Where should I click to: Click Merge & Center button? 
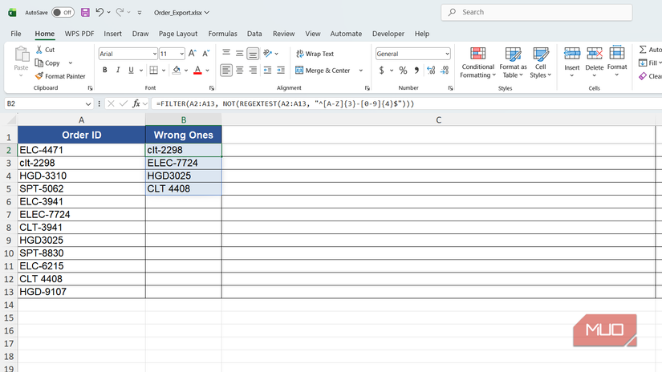[x=323, y=71]
